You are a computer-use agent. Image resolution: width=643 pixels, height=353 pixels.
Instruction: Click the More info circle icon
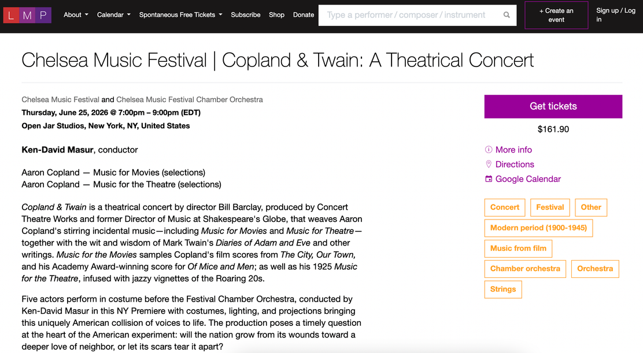pos(489,150)
